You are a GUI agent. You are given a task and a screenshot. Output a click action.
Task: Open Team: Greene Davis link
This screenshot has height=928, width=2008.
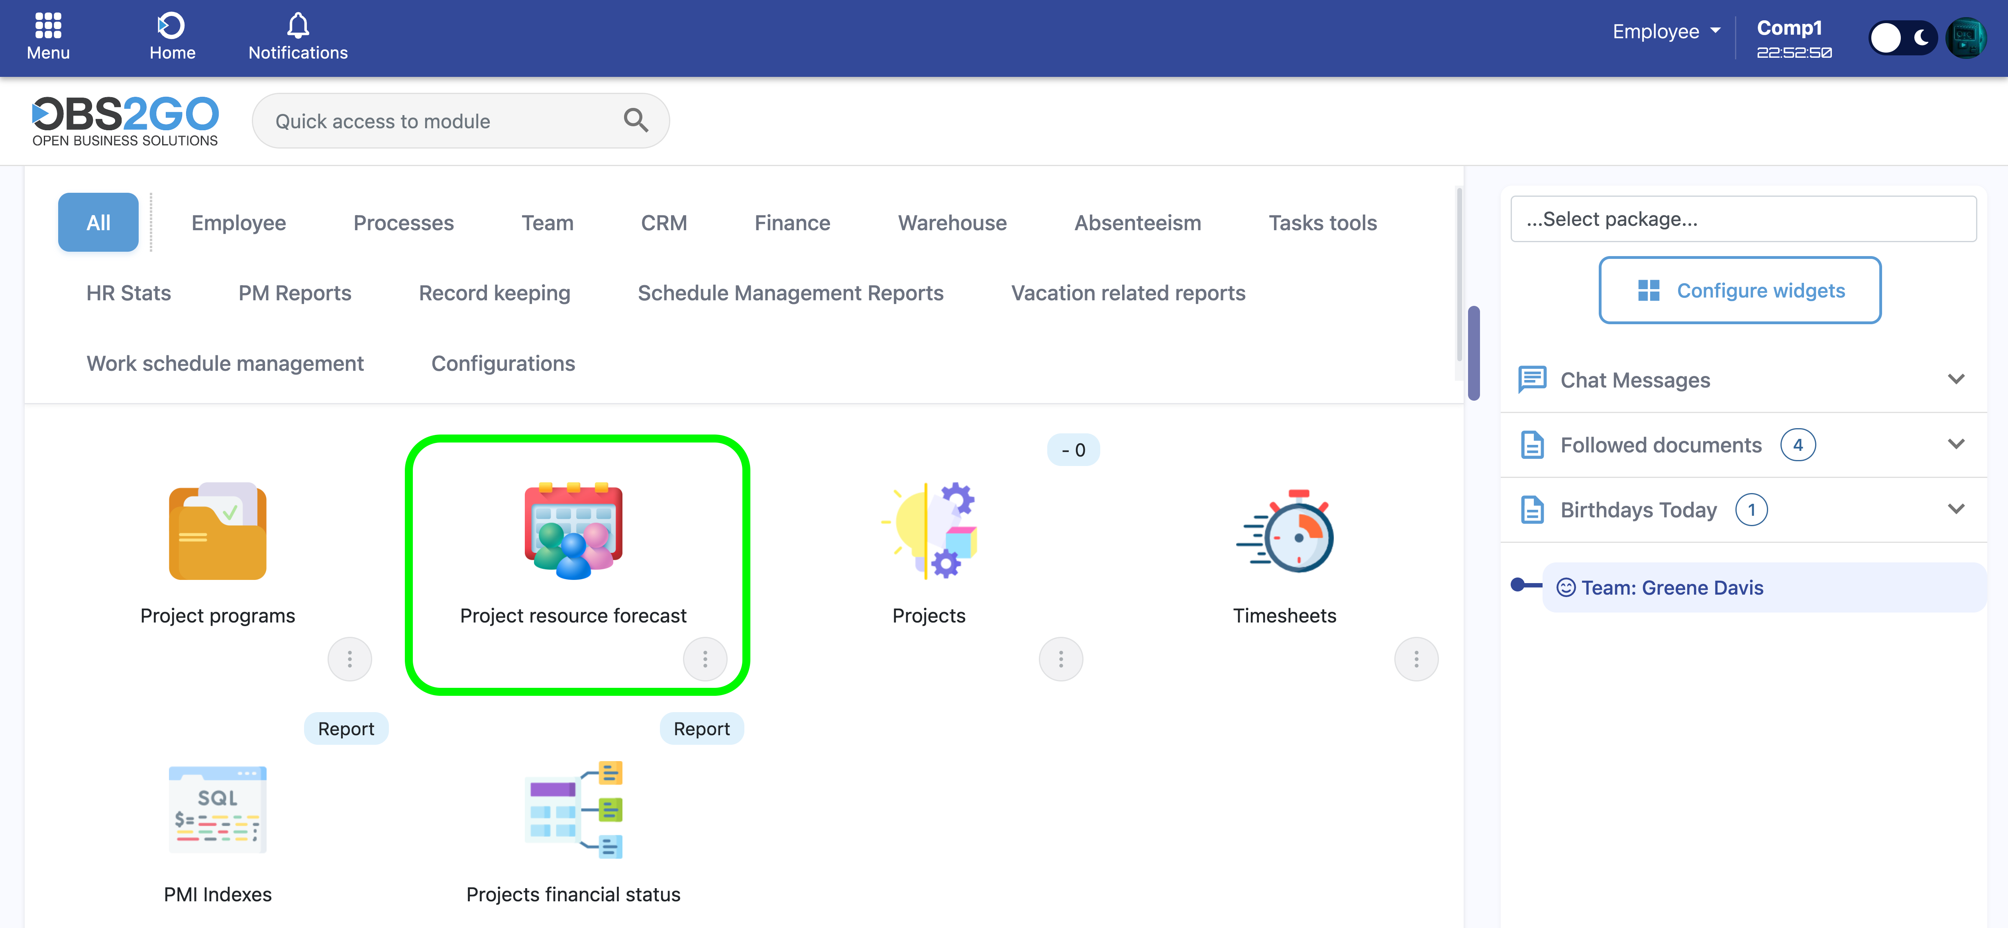point(1671,587)
